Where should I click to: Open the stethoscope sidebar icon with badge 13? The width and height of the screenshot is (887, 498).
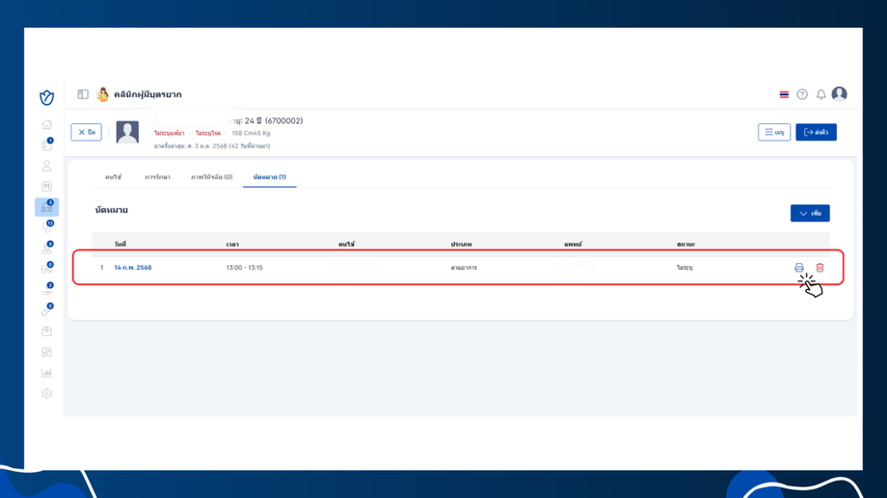point(47,227)
